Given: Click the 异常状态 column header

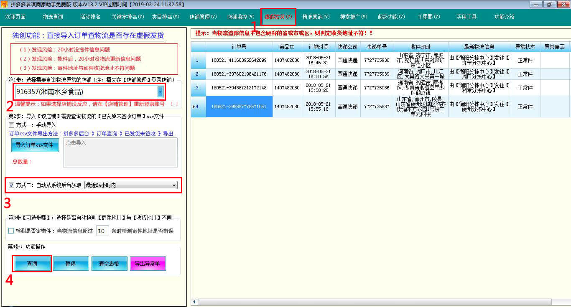Looking at the screenshot, I should (525, 46).
